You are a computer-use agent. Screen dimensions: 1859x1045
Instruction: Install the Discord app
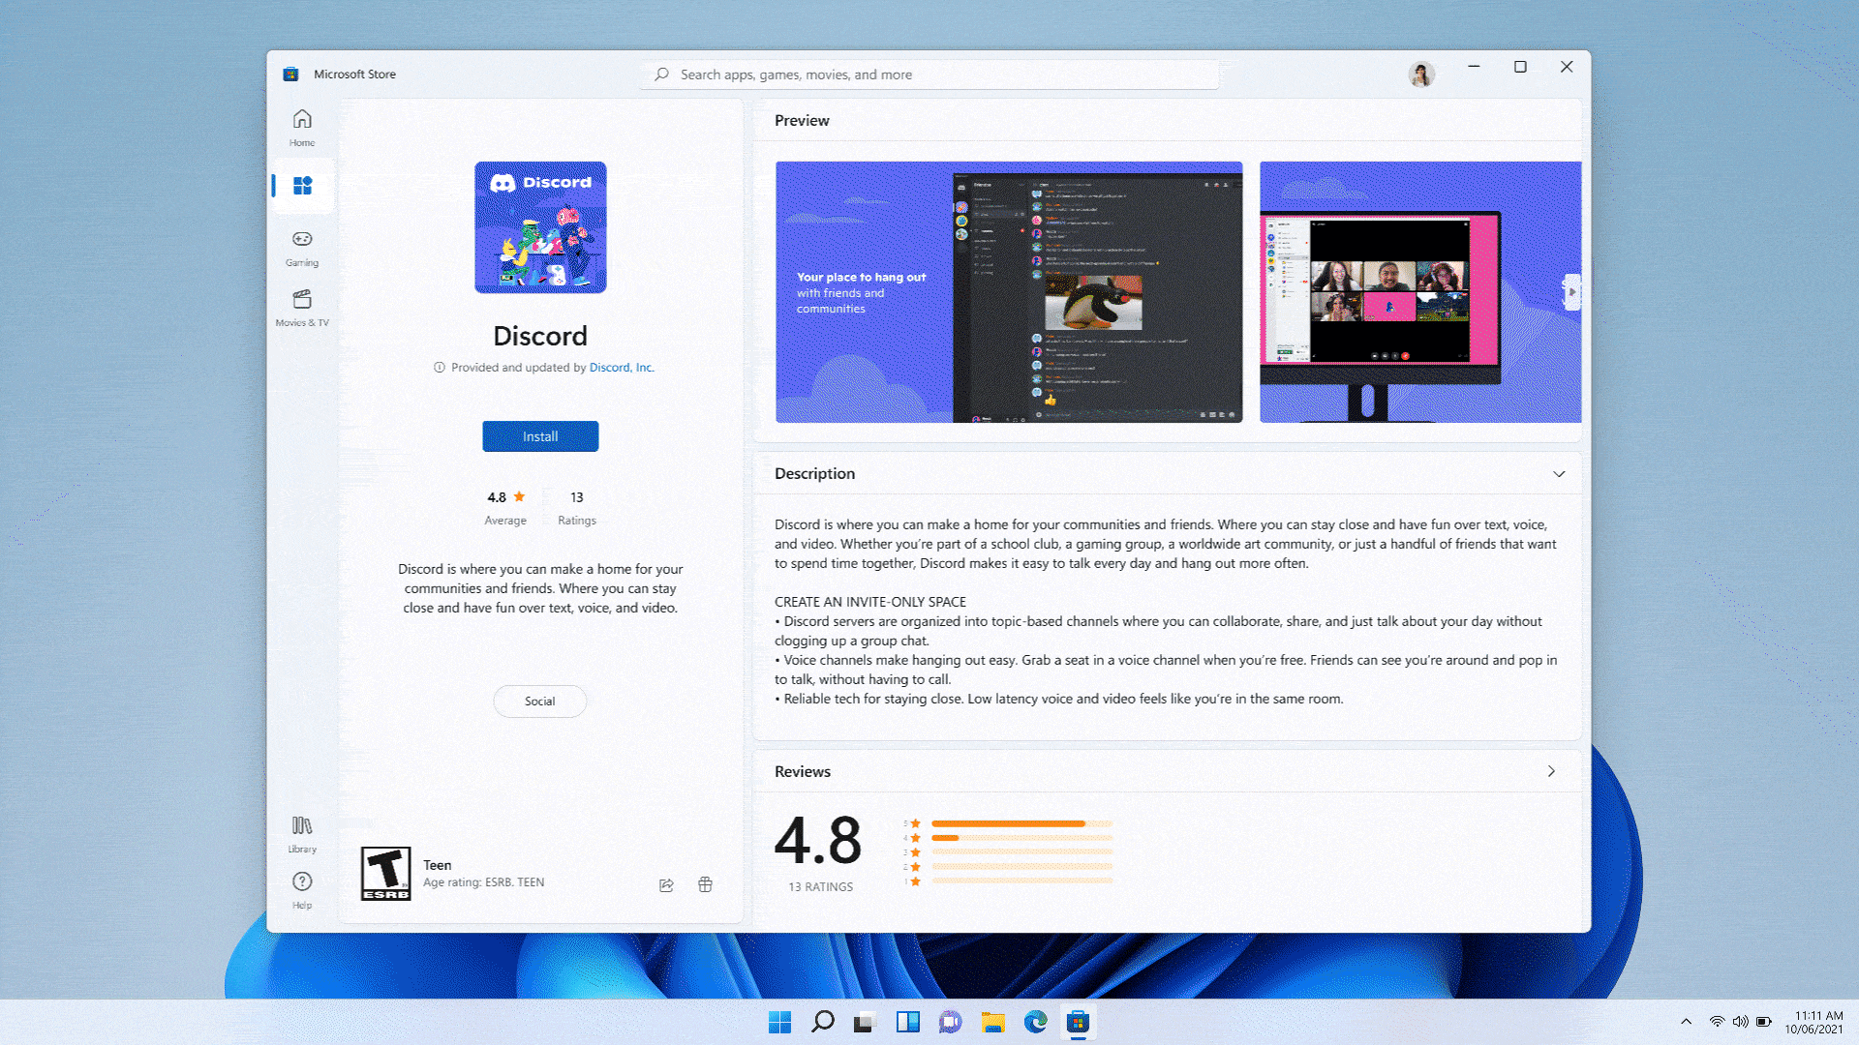pyautogui.click(x=540, y=436)
